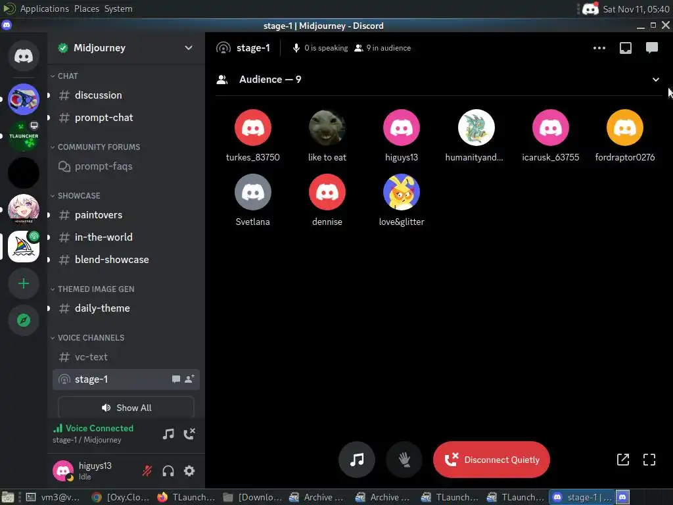The width and height of the screenshot is (673, 505).
Task: Open the System menu
Action: coord(118,9)
